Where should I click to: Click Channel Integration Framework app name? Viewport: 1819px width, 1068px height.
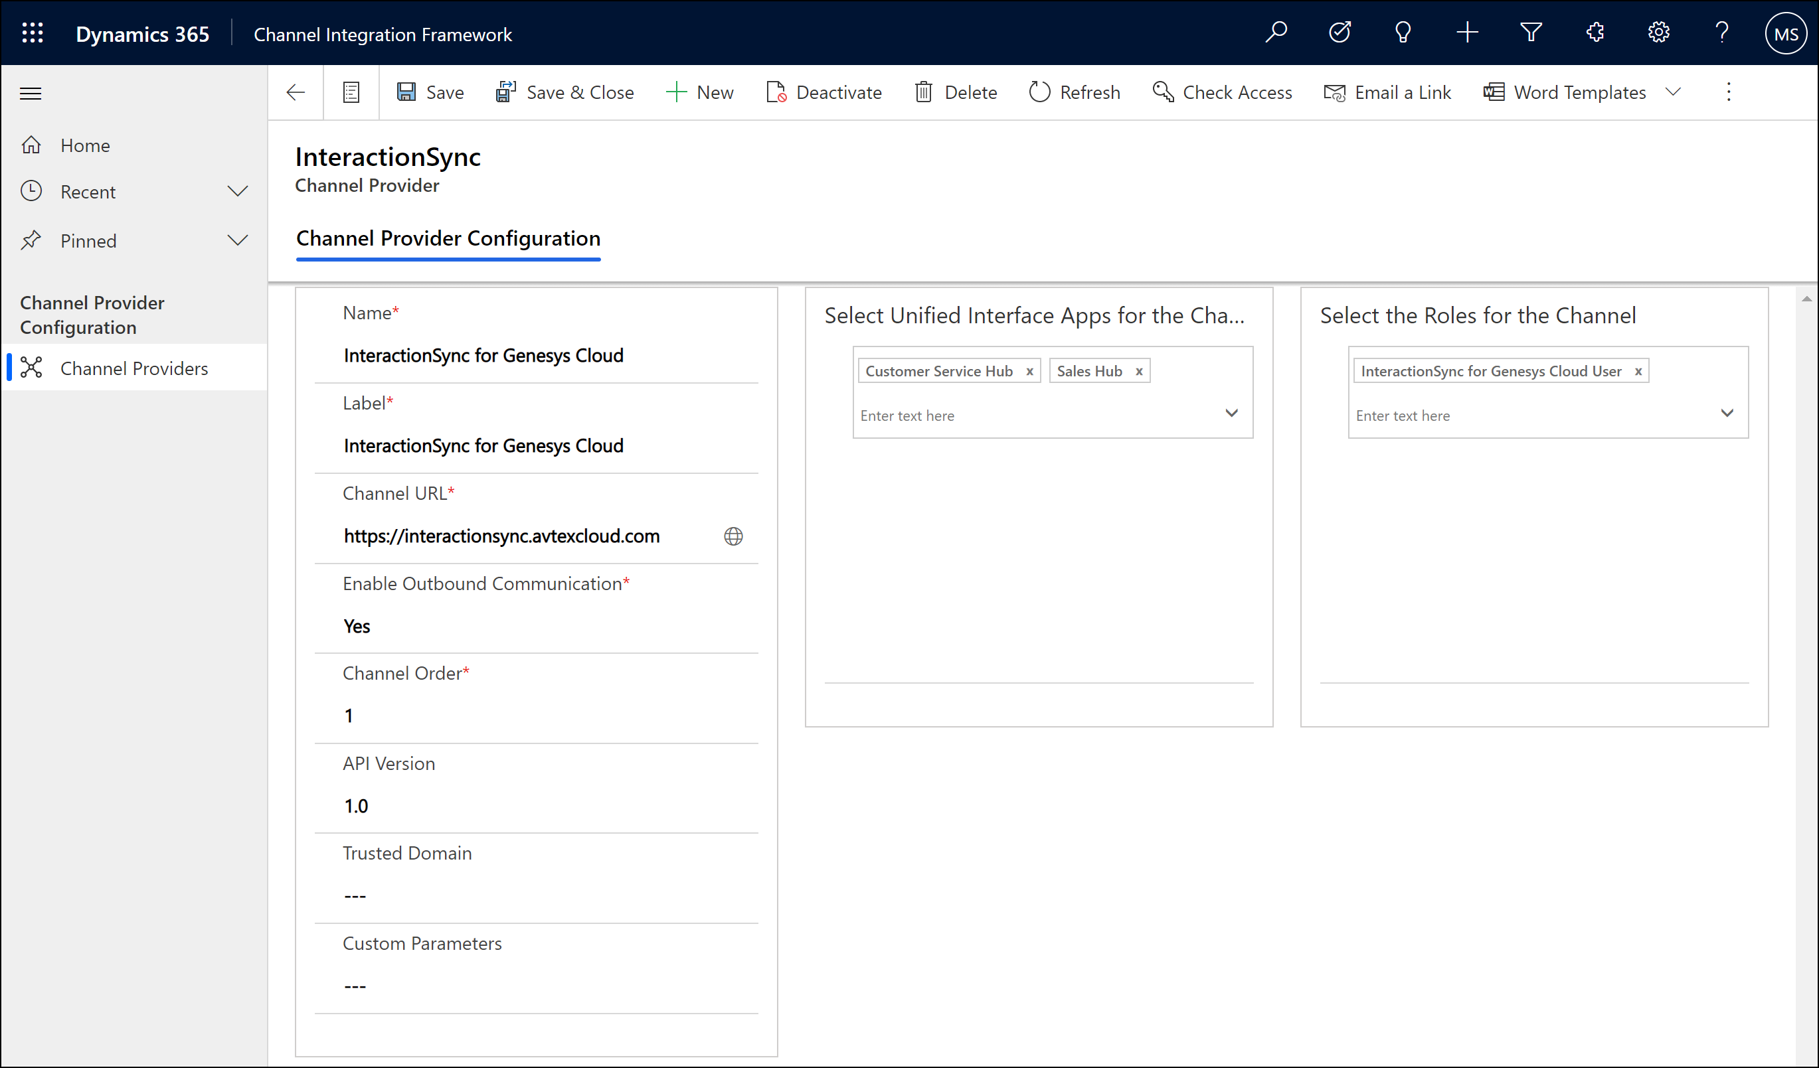(383, 34)
